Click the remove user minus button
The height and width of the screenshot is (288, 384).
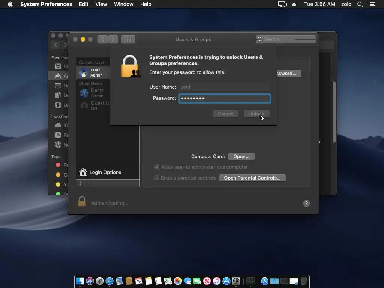point(90,183)
